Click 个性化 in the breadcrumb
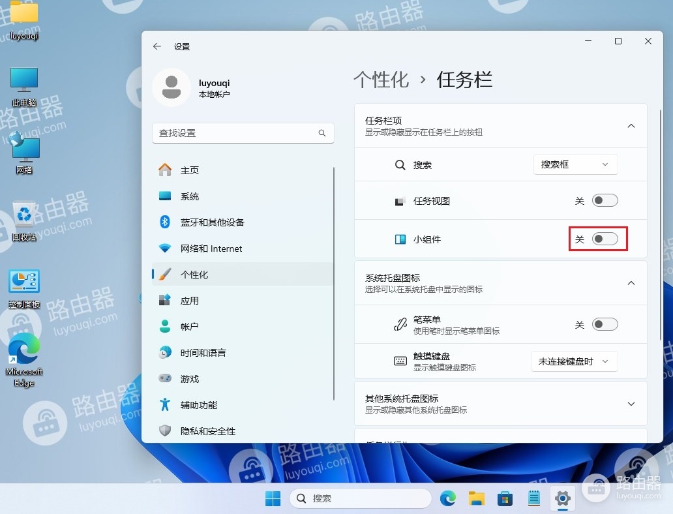The width and height of the screenshot is (673, 514). [381, 80]
